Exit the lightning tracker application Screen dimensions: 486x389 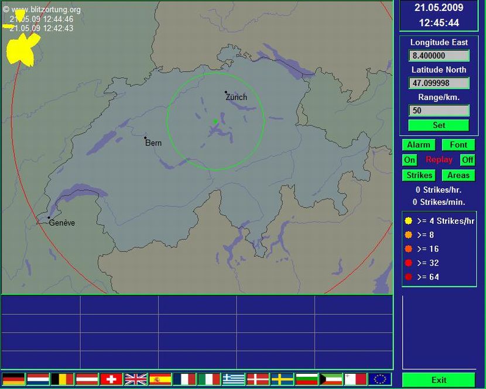(439, 380)
